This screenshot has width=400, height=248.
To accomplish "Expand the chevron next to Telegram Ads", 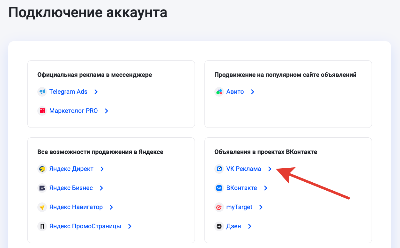I will tap(96, 91).
